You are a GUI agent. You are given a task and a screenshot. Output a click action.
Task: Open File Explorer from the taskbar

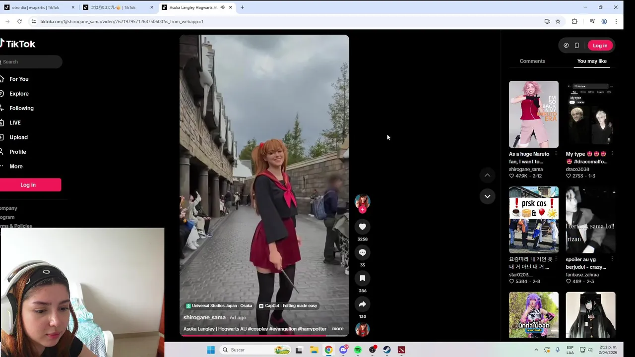[x=314, y=350]
